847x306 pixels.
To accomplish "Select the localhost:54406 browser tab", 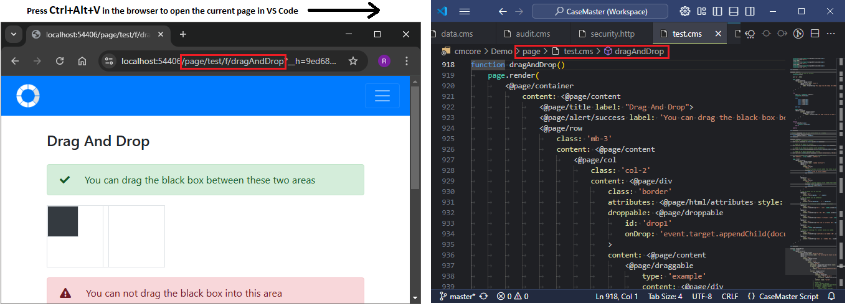I will click(97, 34).
